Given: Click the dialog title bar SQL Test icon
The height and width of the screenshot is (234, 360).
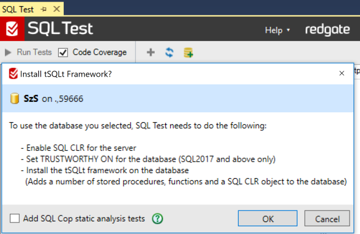Looking at the screenshot, I should click(13, 73).
